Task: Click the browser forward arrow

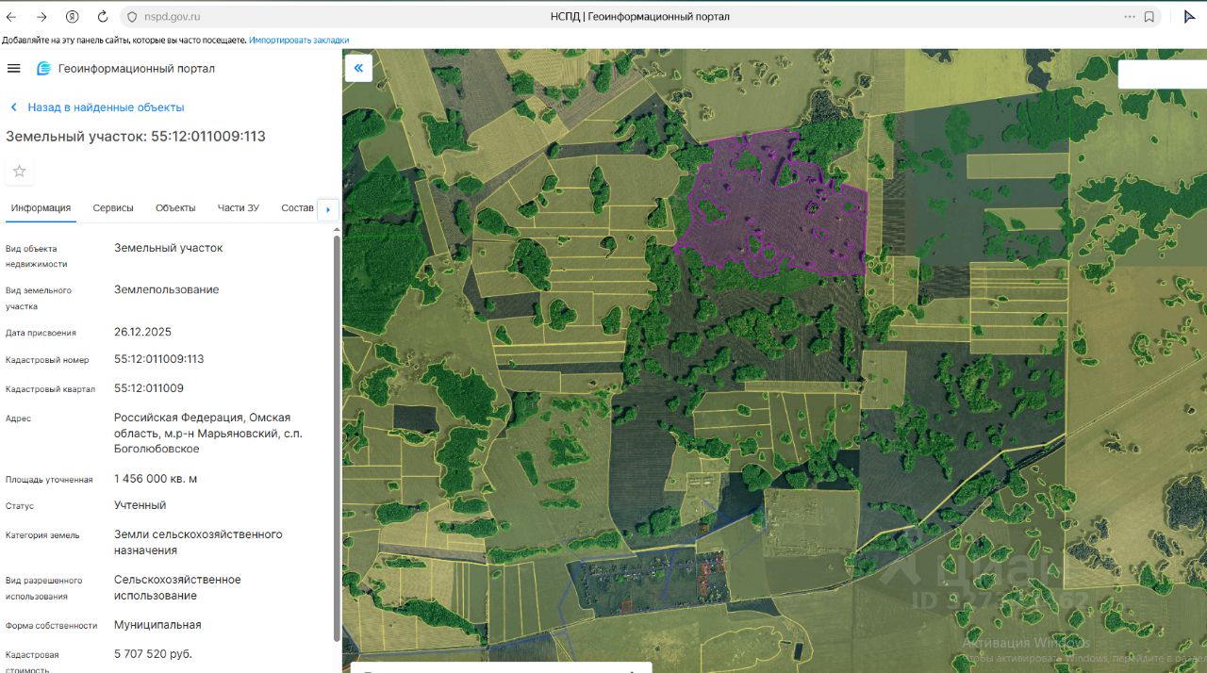Action: click(41, 17)
